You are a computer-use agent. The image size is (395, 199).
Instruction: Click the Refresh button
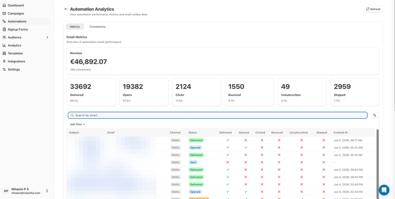(x=373, y=9)
